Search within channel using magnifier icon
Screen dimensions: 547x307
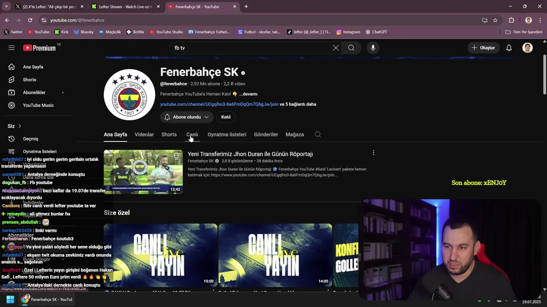click(318, 134)
